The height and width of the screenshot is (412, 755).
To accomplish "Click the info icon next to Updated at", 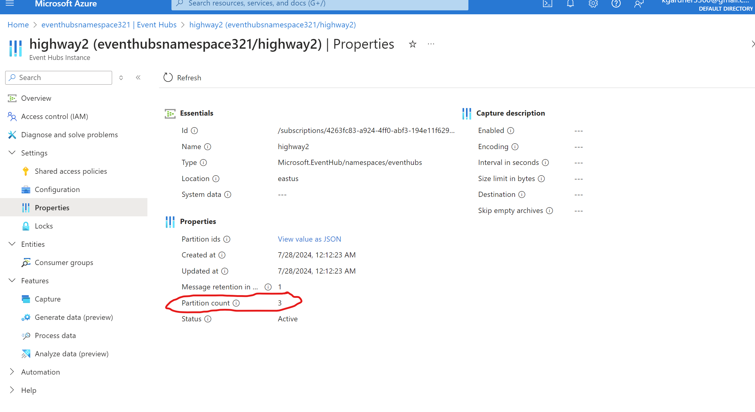I will [x=225, y=271].
